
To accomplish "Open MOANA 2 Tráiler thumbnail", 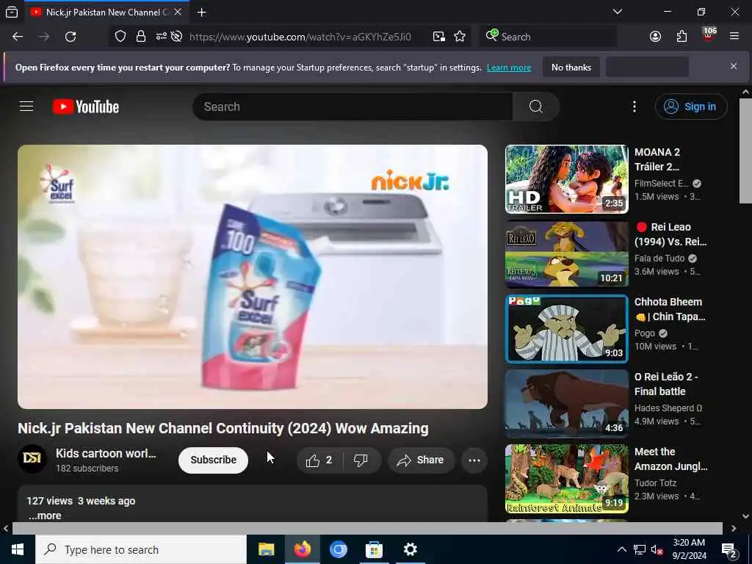I will [x=566, y=179].
